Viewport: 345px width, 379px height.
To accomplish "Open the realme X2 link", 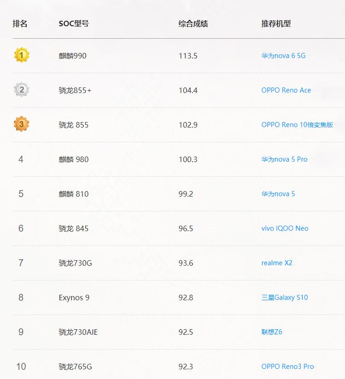I will click(277, 263).
